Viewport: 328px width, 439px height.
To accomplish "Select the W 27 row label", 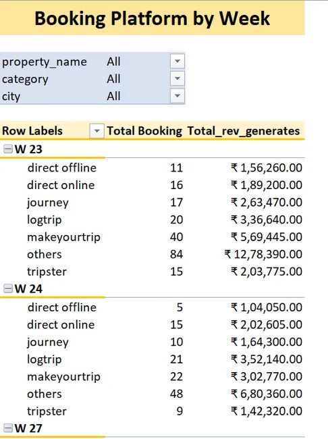I will point(28,428).
